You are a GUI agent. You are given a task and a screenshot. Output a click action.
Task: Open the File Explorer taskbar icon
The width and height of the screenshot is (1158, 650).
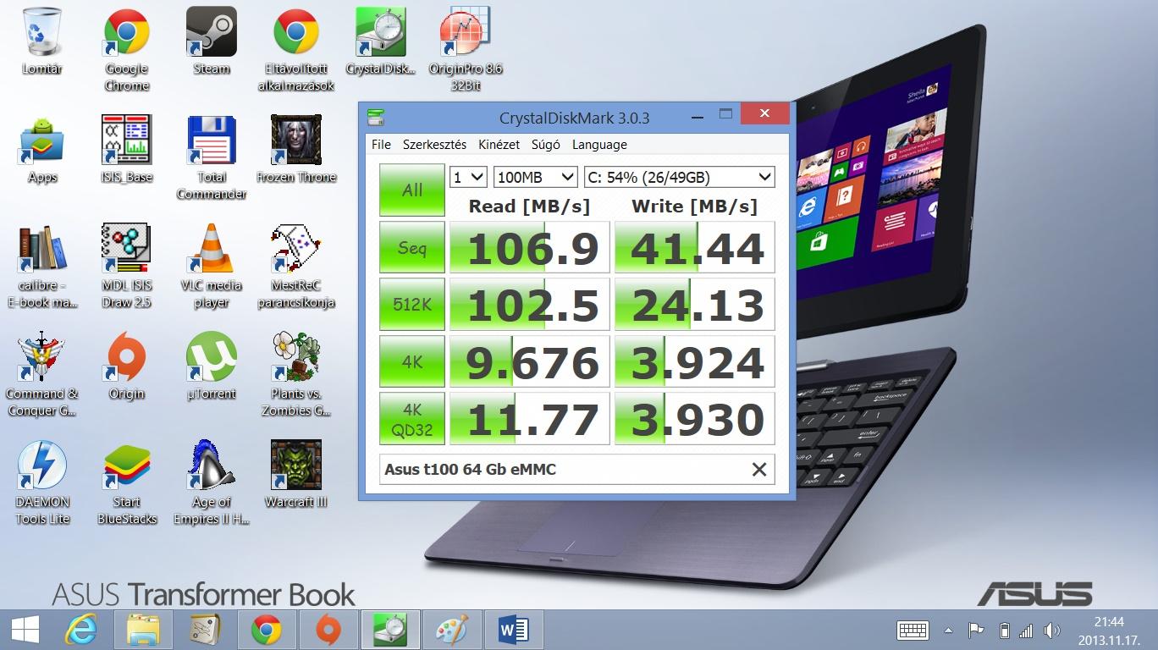143,630
